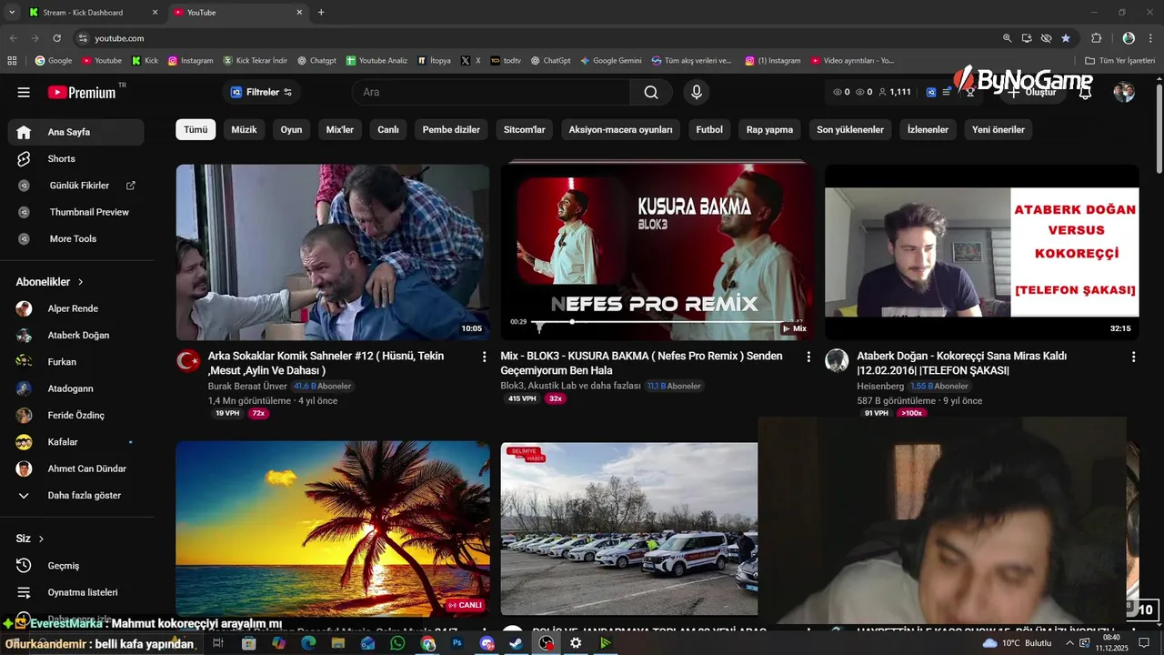
Task: Select the Canlı filter chip
Action: tap(388, 129)
